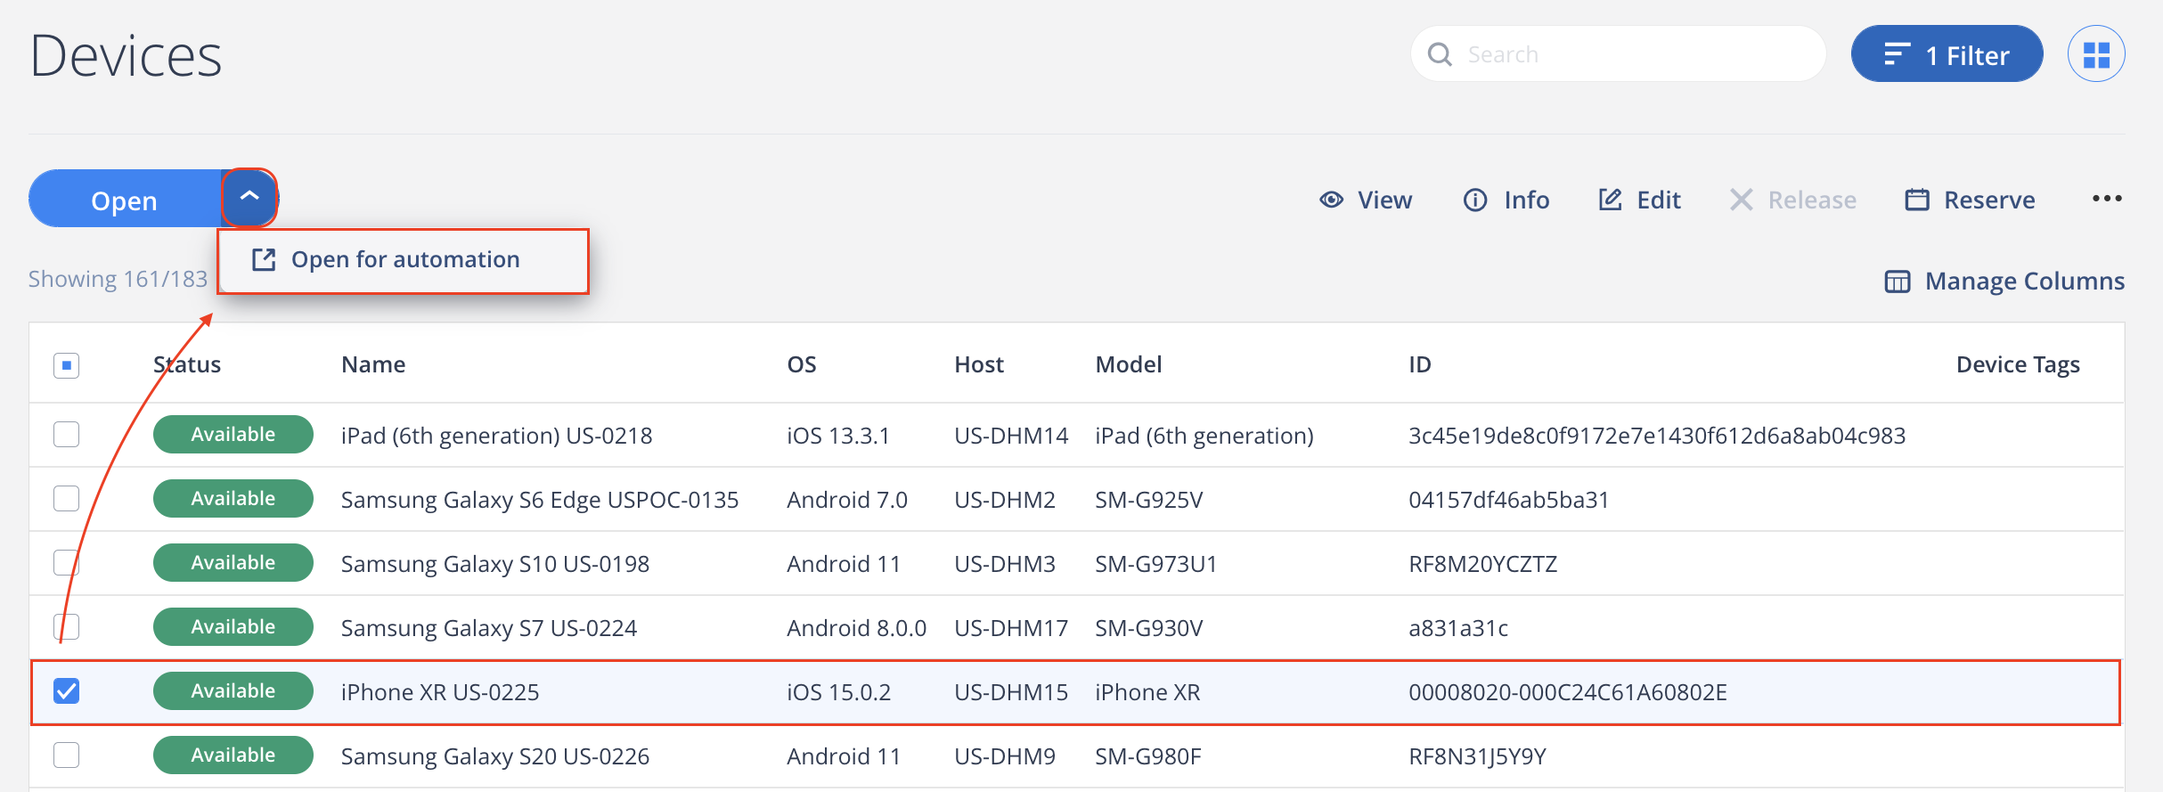The image size is (2163, 792).
Task: Check the Samsung Galaxy S7 US-0224 row
Action: pyautogui.click(x=67, y=627)
